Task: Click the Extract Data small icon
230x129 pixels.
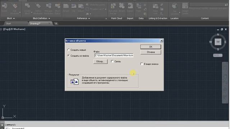Action: [162, 14]
